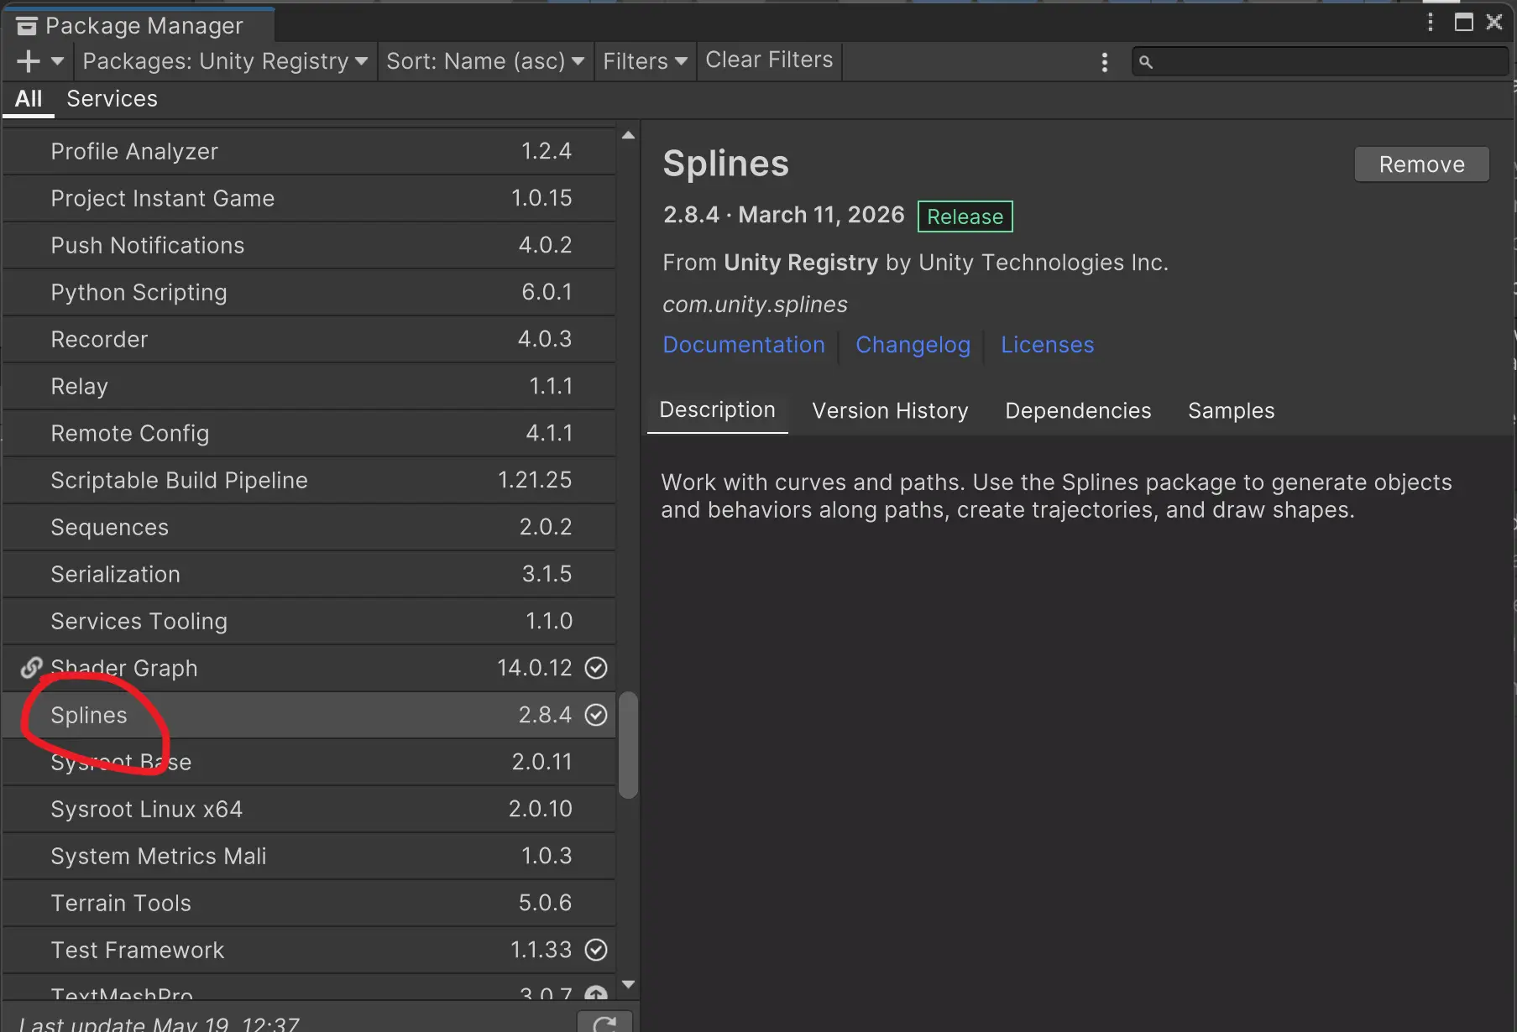Select the Project Instant Game package
1517x1032 pixels.
point(309,198)
